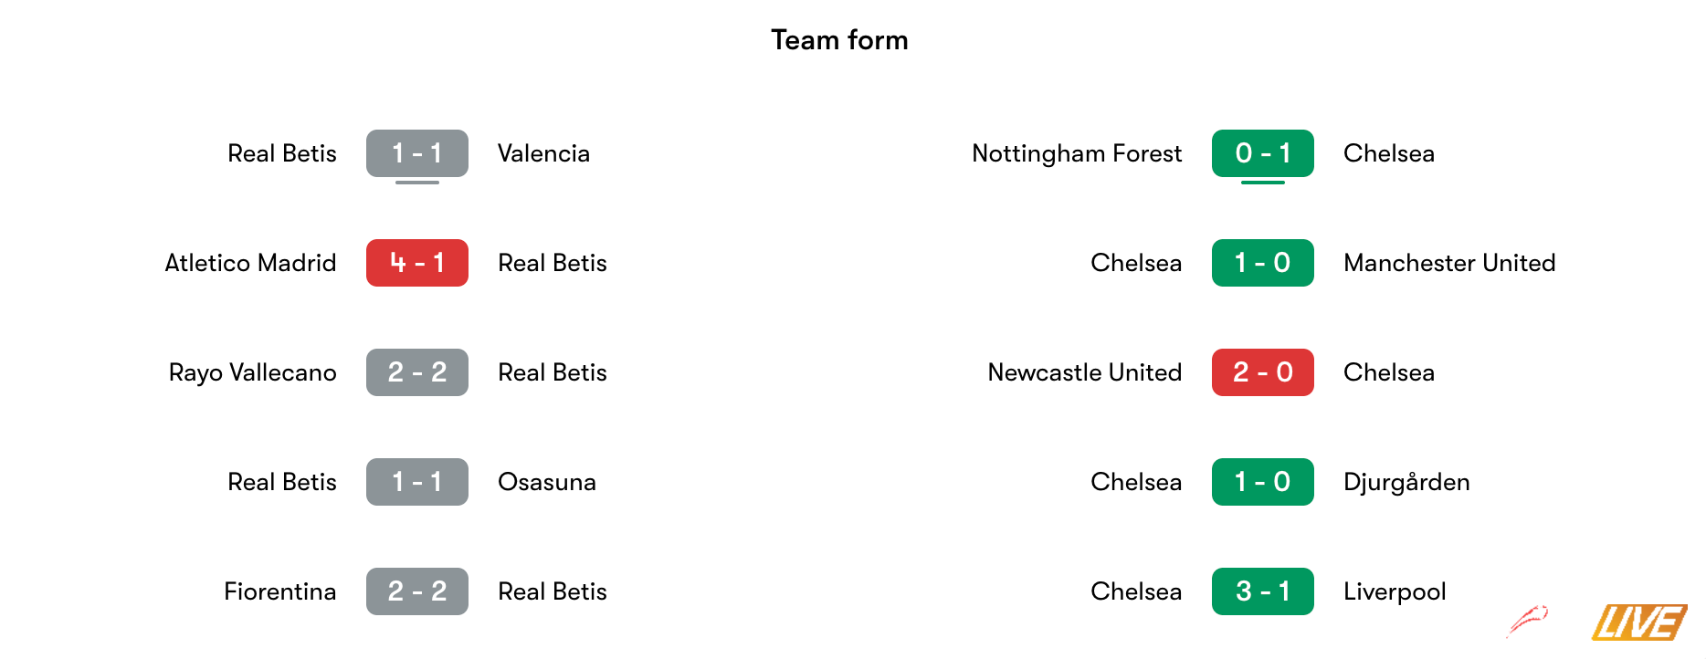The width and height of the screenshot is (1706, 659).
Task: Click the Atletico Madrid team name
Action: [x=250, y=263]
